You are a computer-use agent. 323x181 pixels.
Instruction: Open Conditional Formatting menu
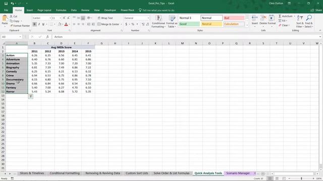click(x=158, y=21)
